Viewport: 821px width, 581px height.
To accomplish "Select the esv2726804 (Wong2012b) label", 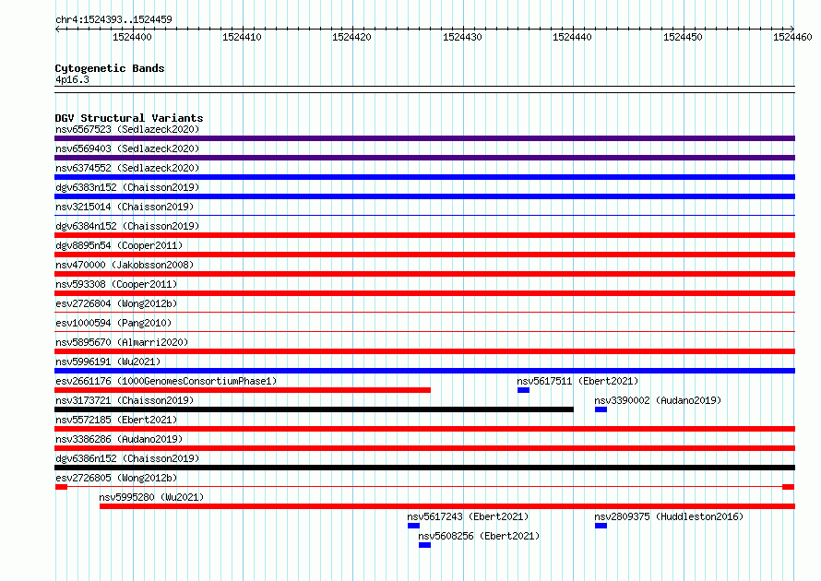I will 116,303.
